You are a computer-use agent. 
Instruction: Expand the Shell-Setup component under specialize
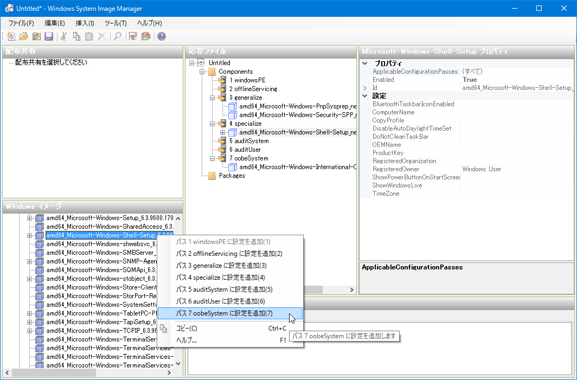tap(223, 132)
